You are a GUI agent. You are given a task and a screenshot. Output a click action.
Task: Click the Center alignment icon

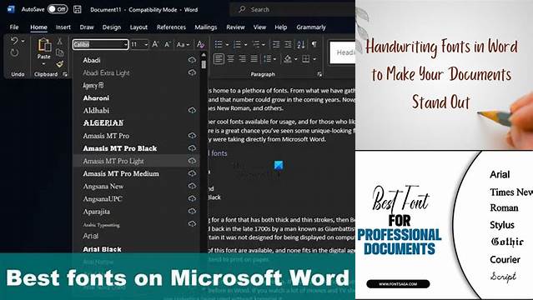tap(230, 59)
